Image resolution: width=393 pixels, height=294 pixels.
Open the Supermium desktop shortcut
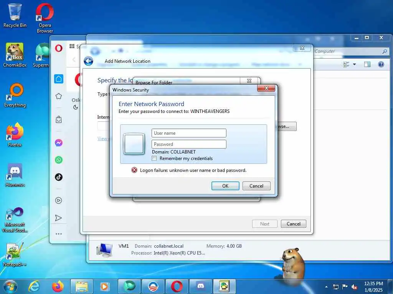pos(42,55)
